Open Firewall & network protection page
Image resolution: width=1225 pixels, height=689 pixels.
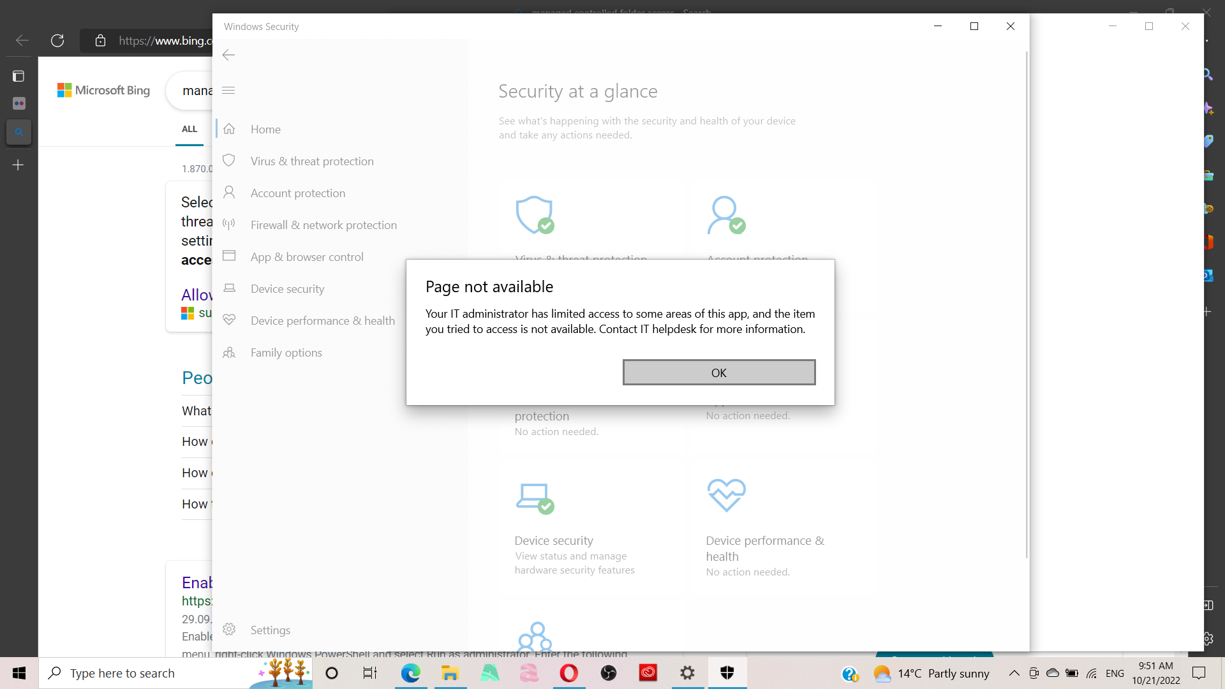pyautogui.click(x=323, y=225)
